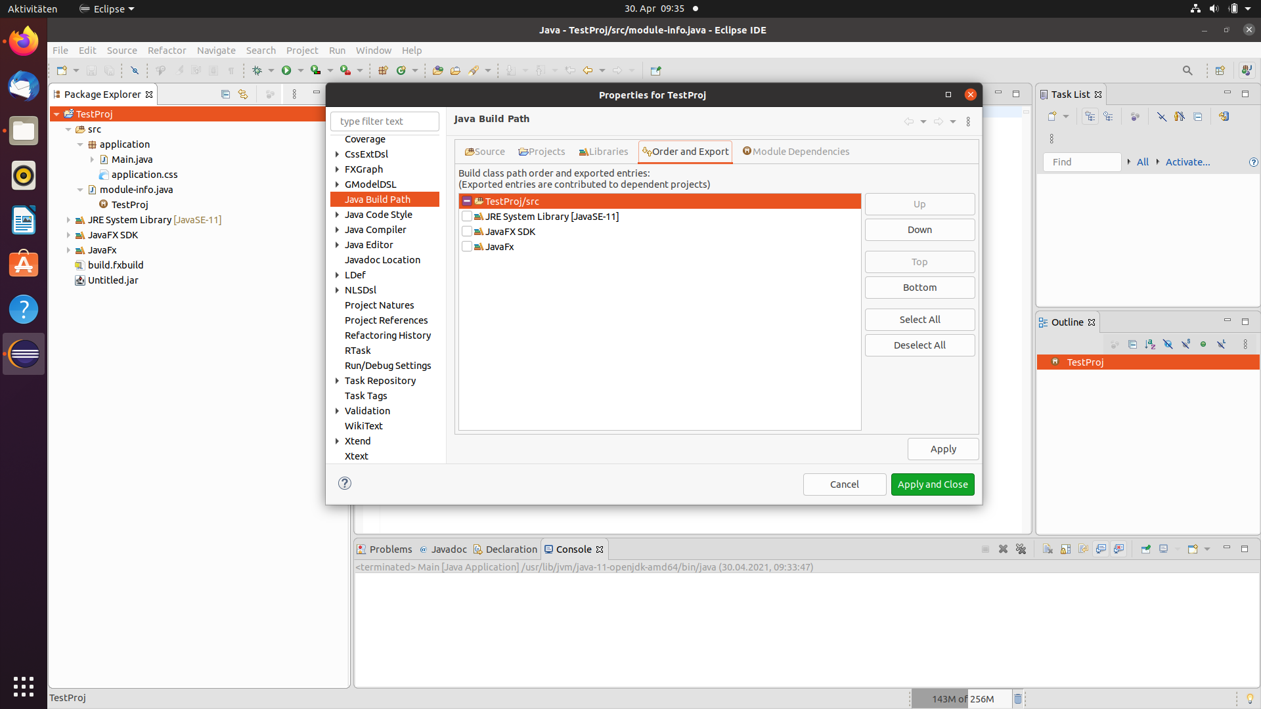Expand the Validation category
Viewport: 1261px width, 709px height.
(337, 411)
